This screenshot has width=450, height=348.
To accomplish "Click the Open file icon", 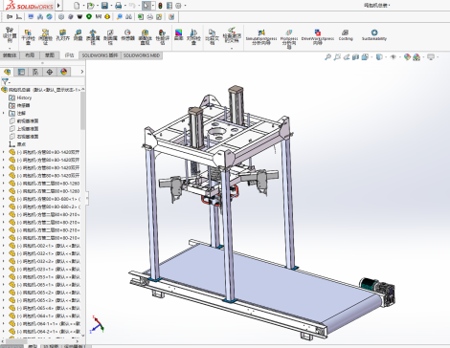I will (x=90, y=6).
